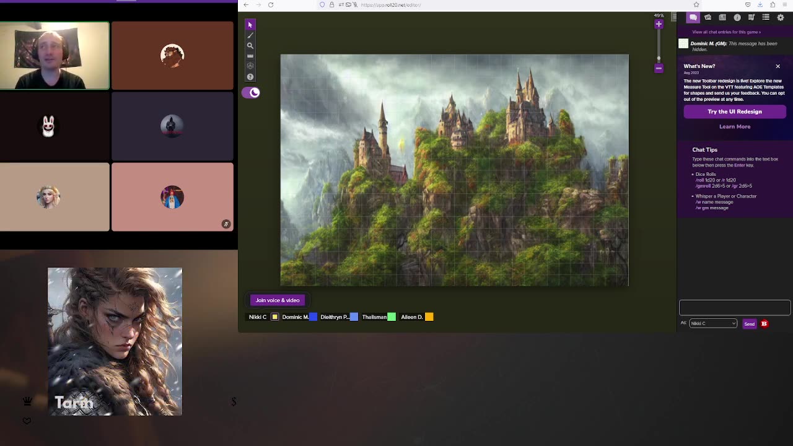
Task: Open the Dice rolling tool
Action: tap(250, 66)
